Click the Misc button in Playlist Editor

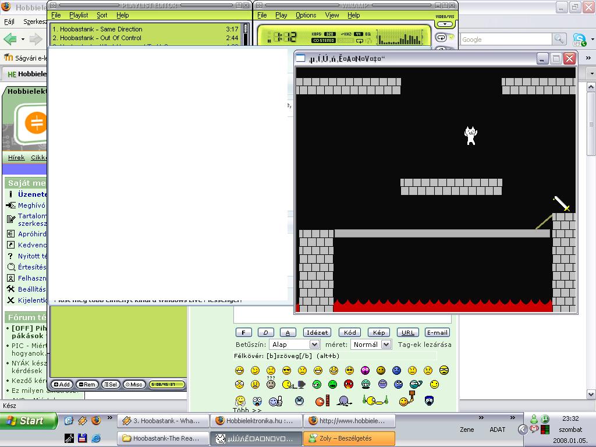[x=134, y=384]
